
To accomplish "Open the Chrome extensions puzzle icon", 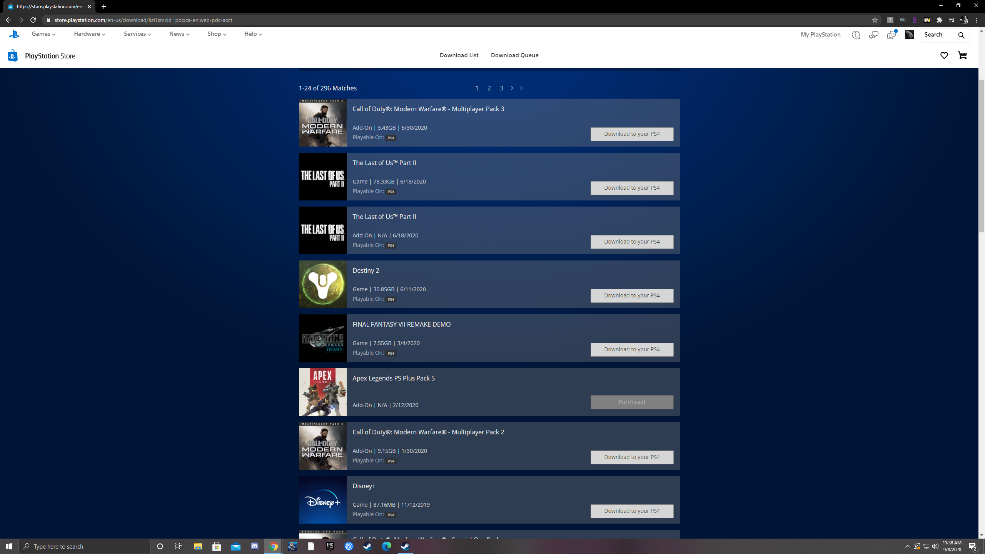I will tap(939, 20).
